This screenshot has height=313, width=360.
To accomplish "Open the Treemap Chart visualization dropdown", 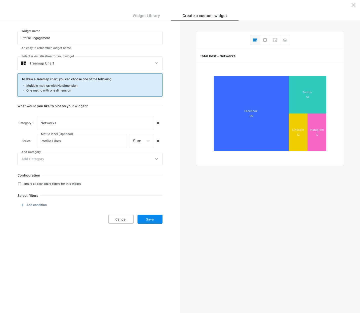I will point(90,63).
